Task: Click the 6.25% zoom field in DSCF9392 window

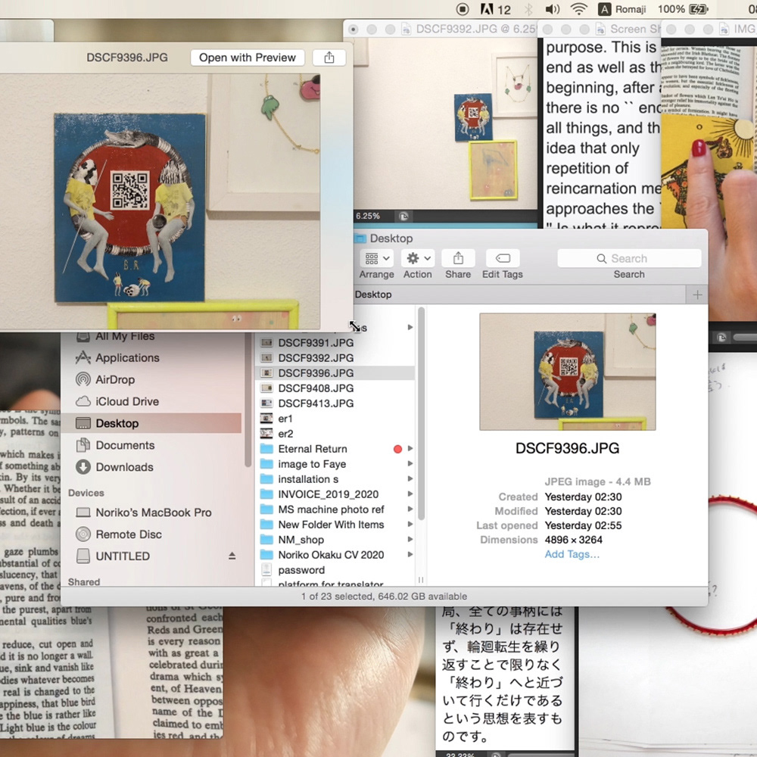Action: pos(368,216)
